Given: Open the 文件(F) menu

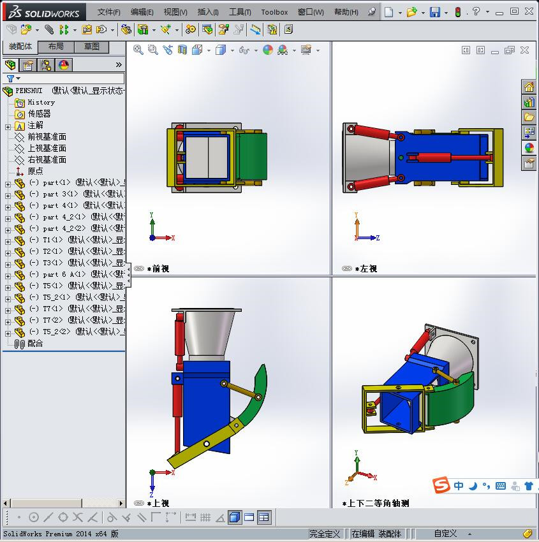Looking at the screenshot, I should (x=108, y=12).
